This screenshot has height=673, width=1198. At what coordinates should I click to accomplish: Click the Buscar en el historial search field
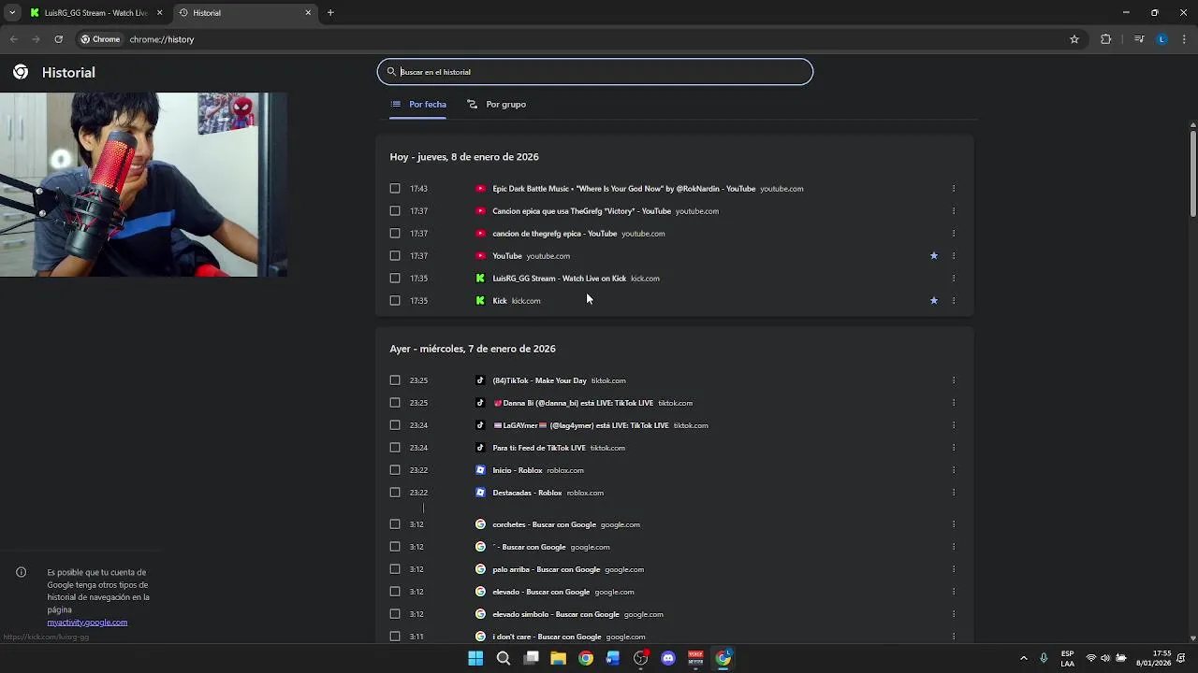[595, 72]
